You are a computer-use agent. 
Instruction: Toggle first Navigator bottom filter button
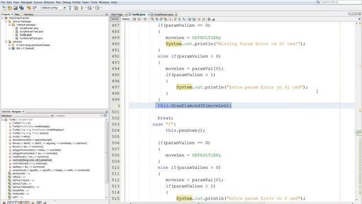click(4, 203)
